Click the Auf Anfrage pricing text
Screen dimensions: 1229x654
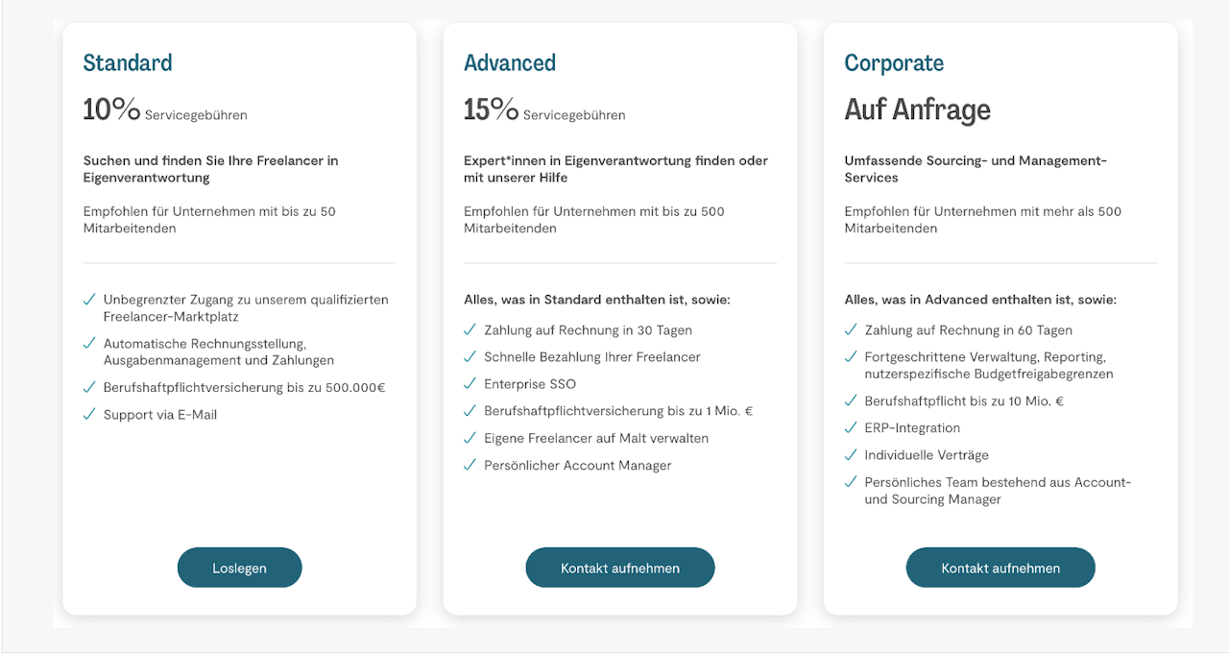[917, 110]
